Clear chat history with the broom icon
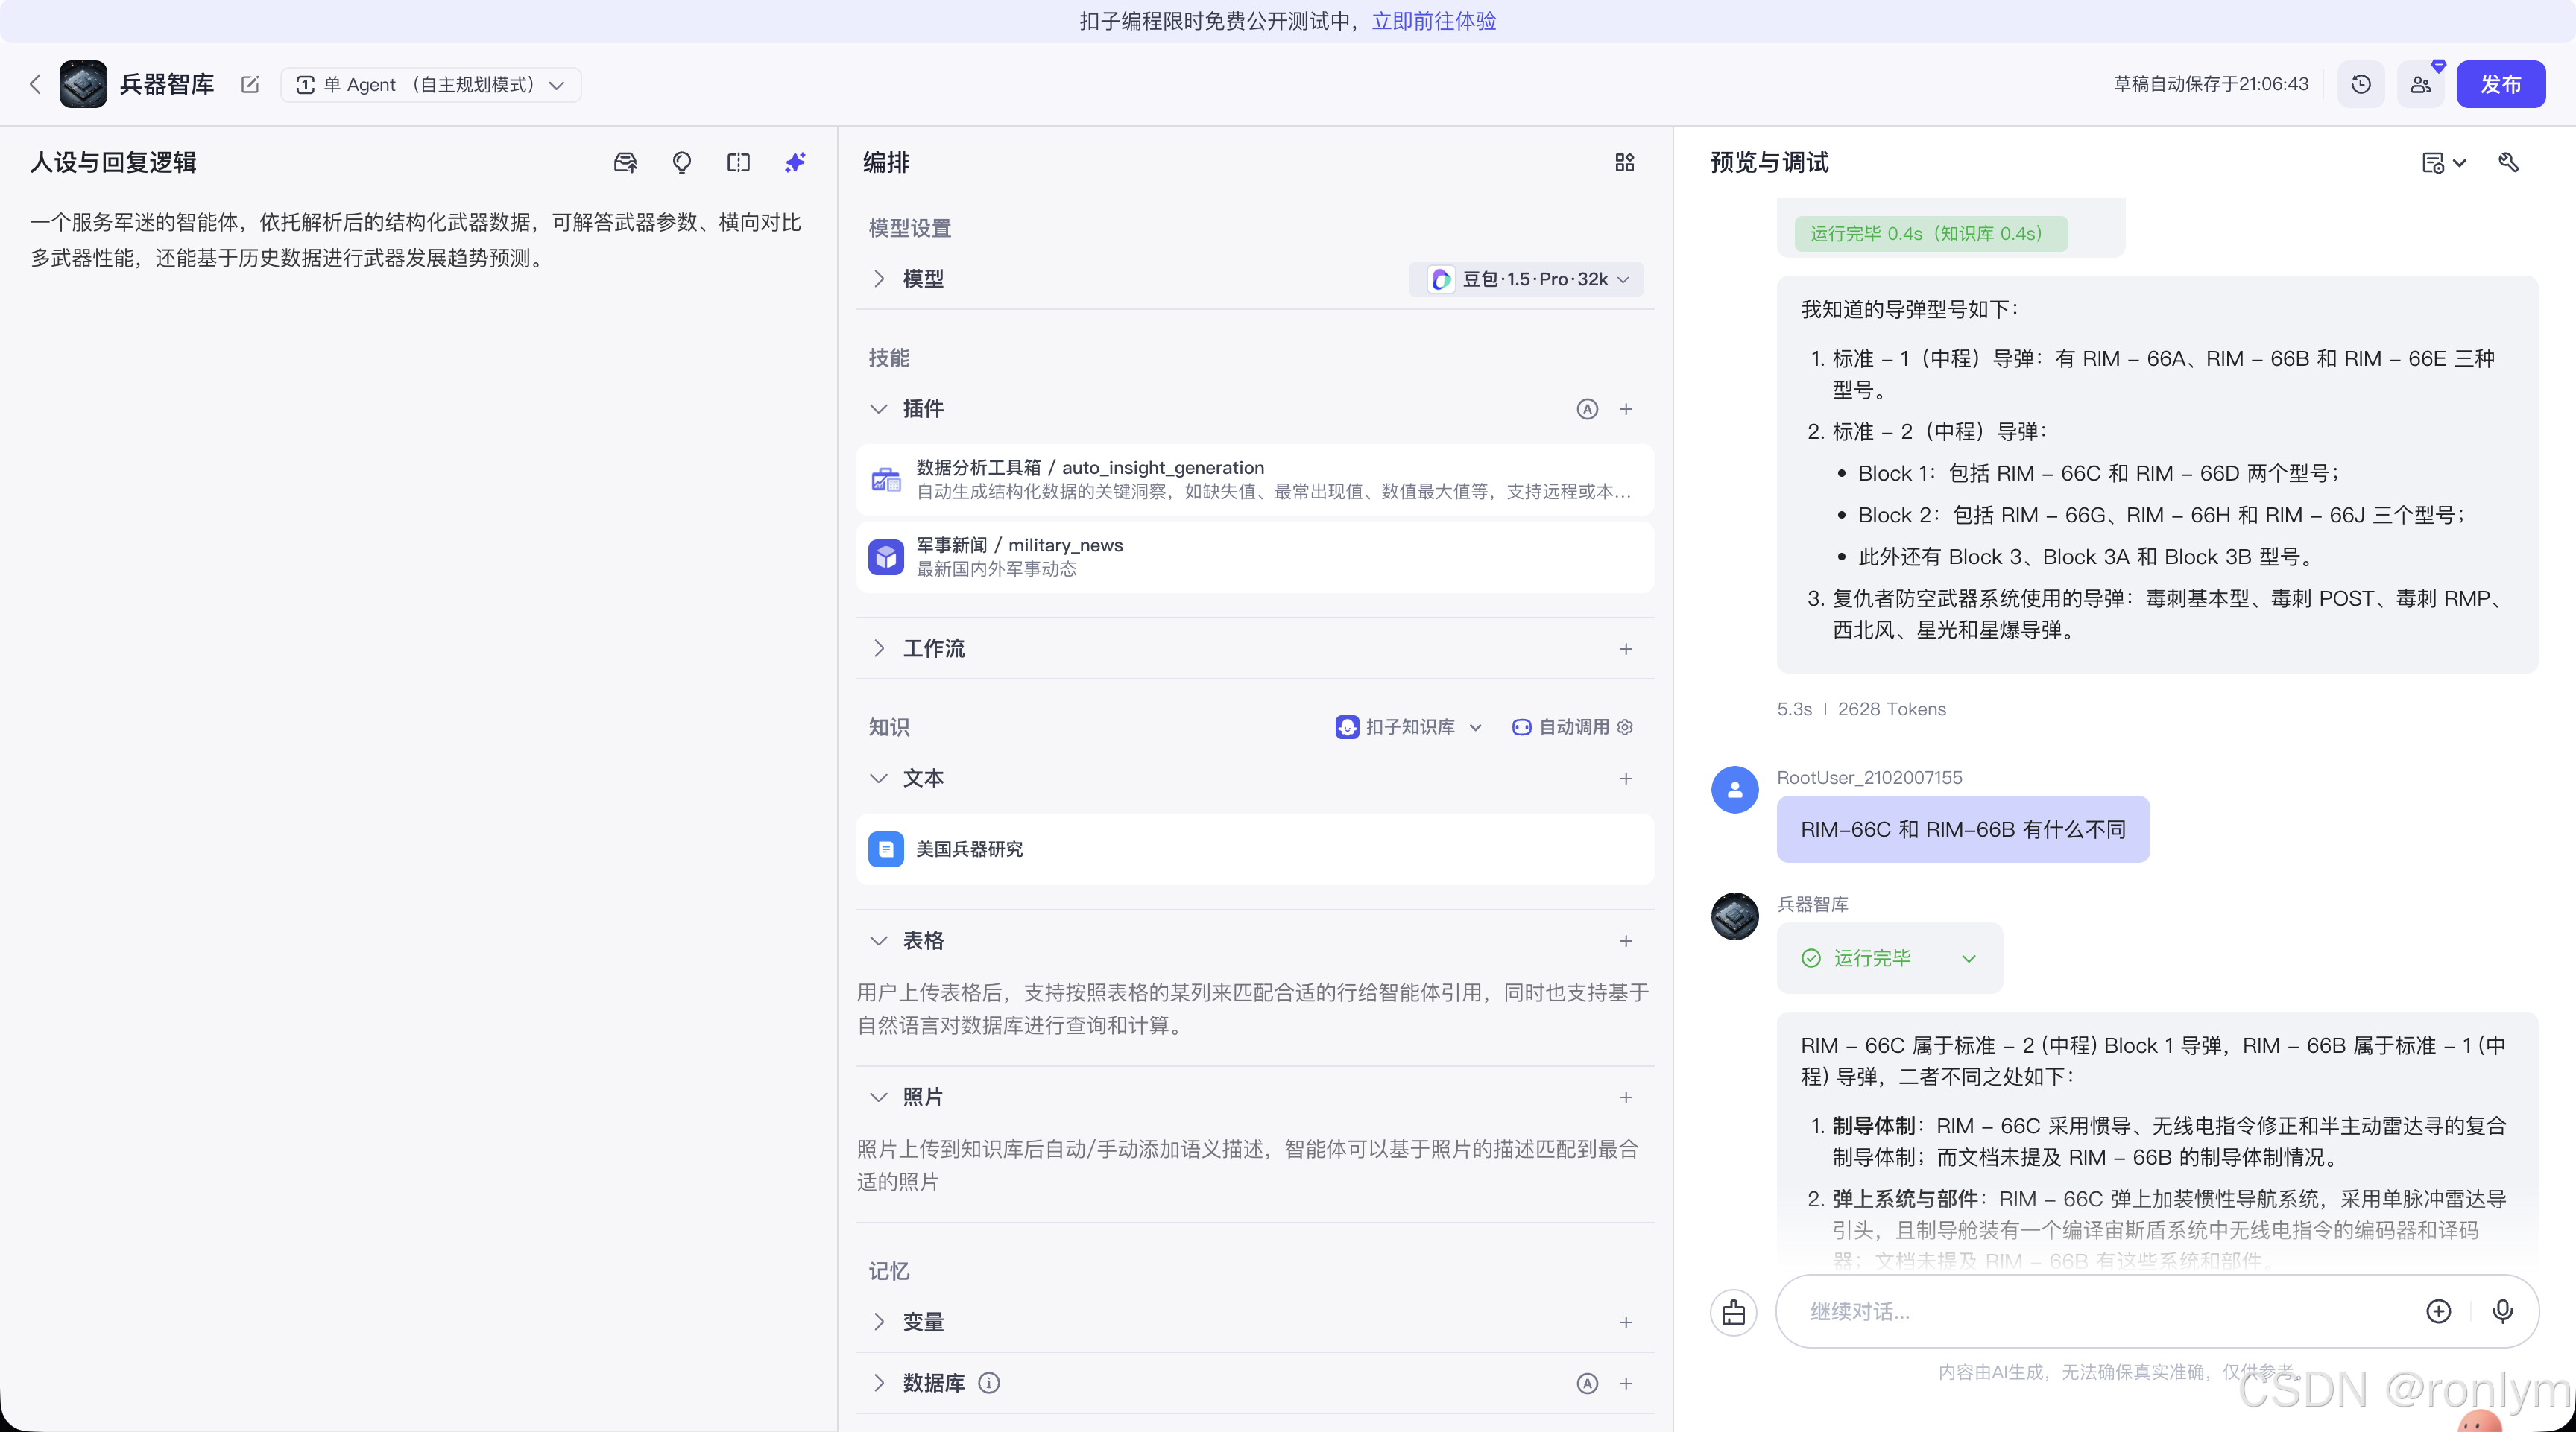2576x1432 pixels. pyautogui.click(x=1734, y=1312)
